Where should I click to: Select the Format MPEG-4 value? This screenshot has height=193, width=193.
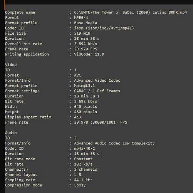point(81,18)
